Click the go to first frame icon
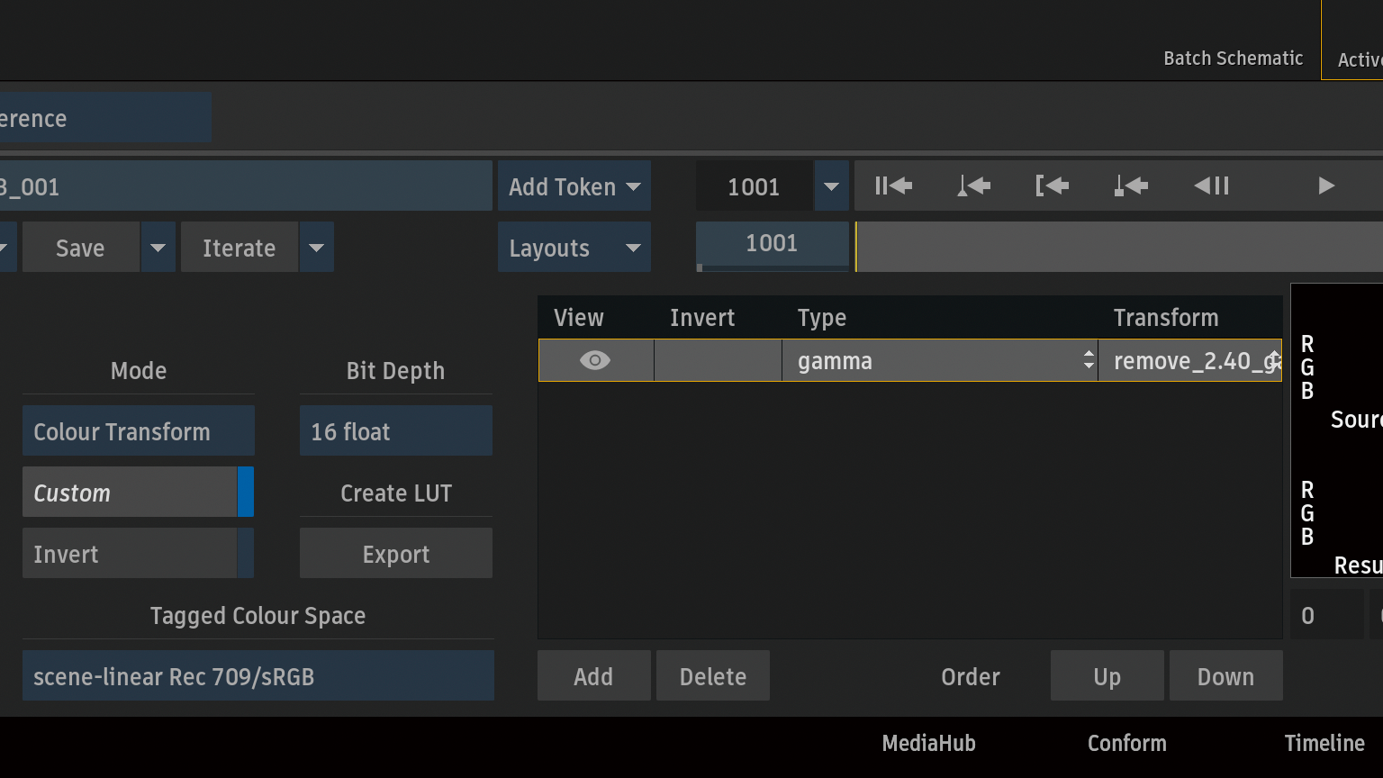The width and height of the screenshot is (1383, 778). pos(893,186)
